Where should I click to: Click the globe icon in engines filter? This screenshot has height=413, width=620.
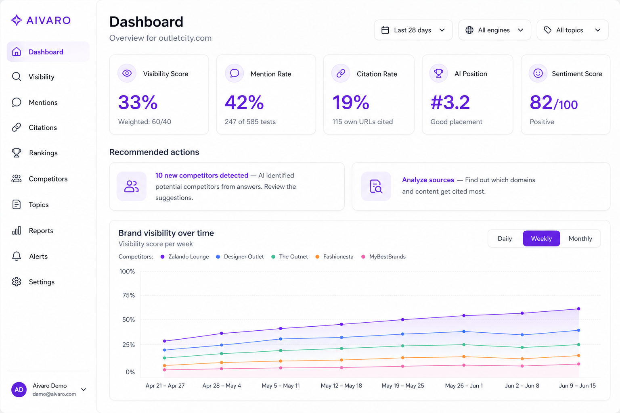469,30
